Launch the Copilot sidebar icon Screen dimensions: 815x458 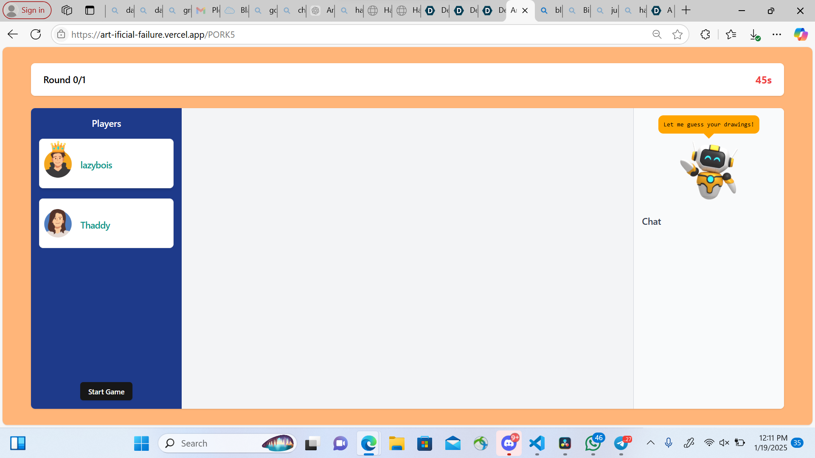click(801, 34)
